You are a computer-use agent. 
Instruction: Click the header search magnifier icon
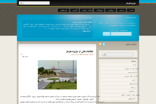pyautogui.click(x=21, y=3)
